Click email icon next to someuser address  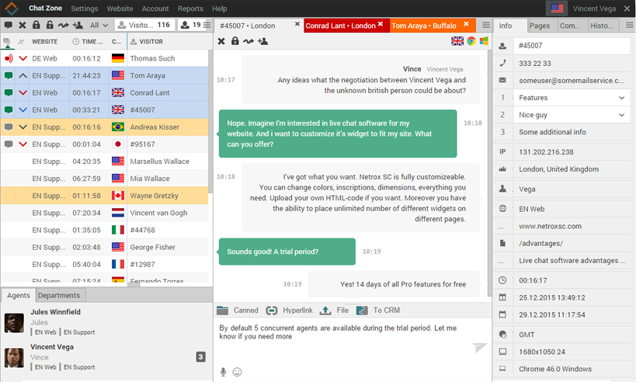click(502, 80)
